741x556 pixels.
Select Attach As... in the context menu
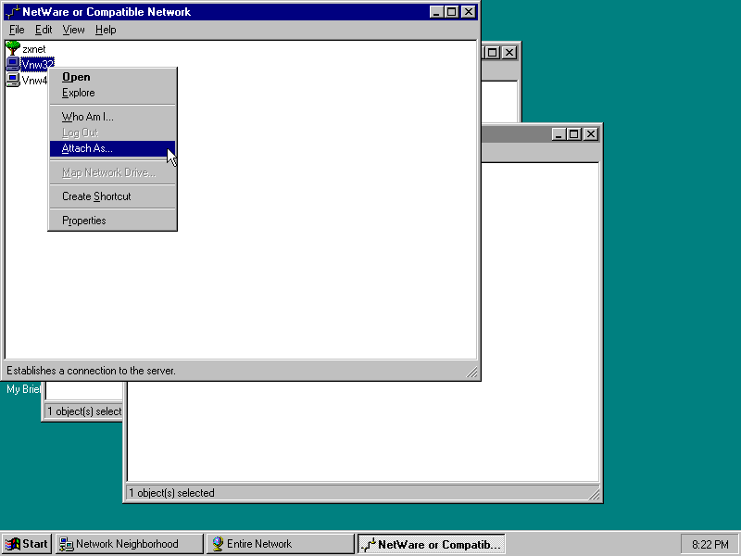pyautogui.click(x=112, y=148)
